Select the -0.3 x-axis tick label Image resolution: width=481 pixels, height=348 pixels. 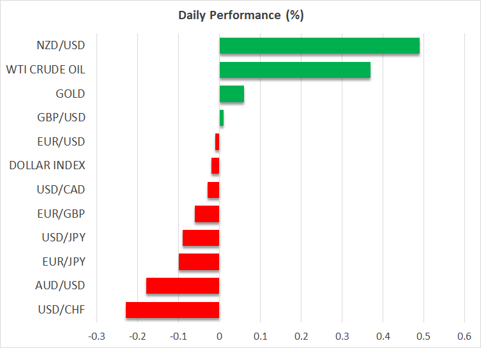point(96,336)
